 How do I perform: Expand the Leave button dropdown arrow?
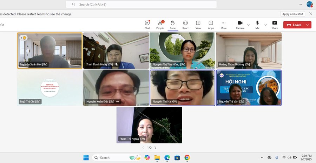point(308,25)
